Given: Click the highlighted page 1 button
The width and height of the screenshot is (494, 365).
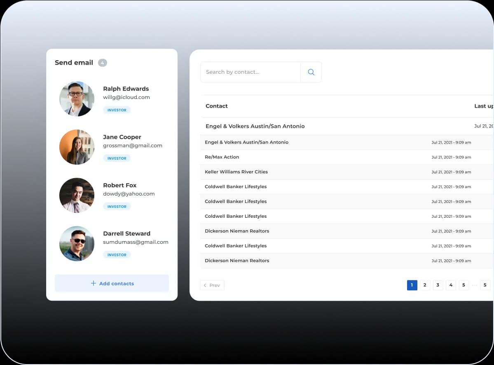Looking at the screenshot, I should [x=412, y=285].
